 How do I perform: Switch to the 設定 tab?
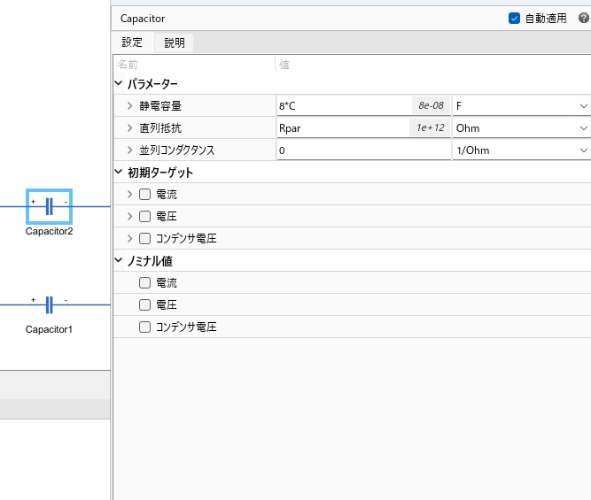(132, 42)
